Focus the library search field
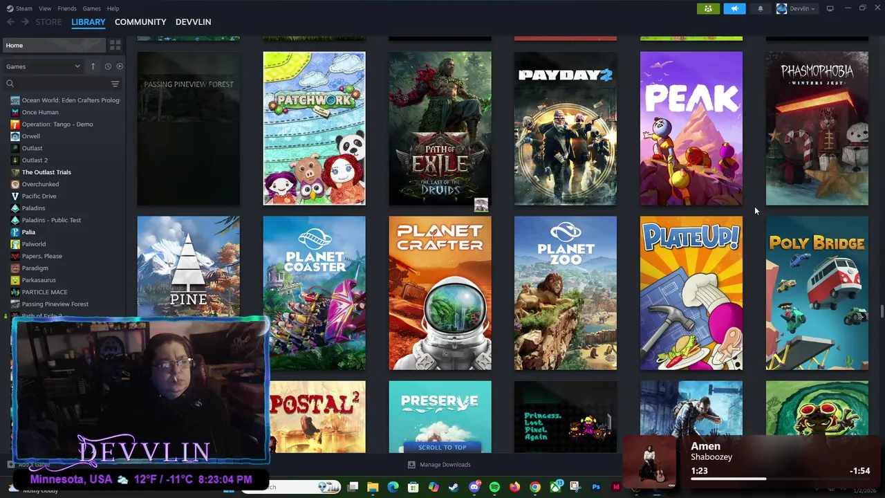 (55, 84)
